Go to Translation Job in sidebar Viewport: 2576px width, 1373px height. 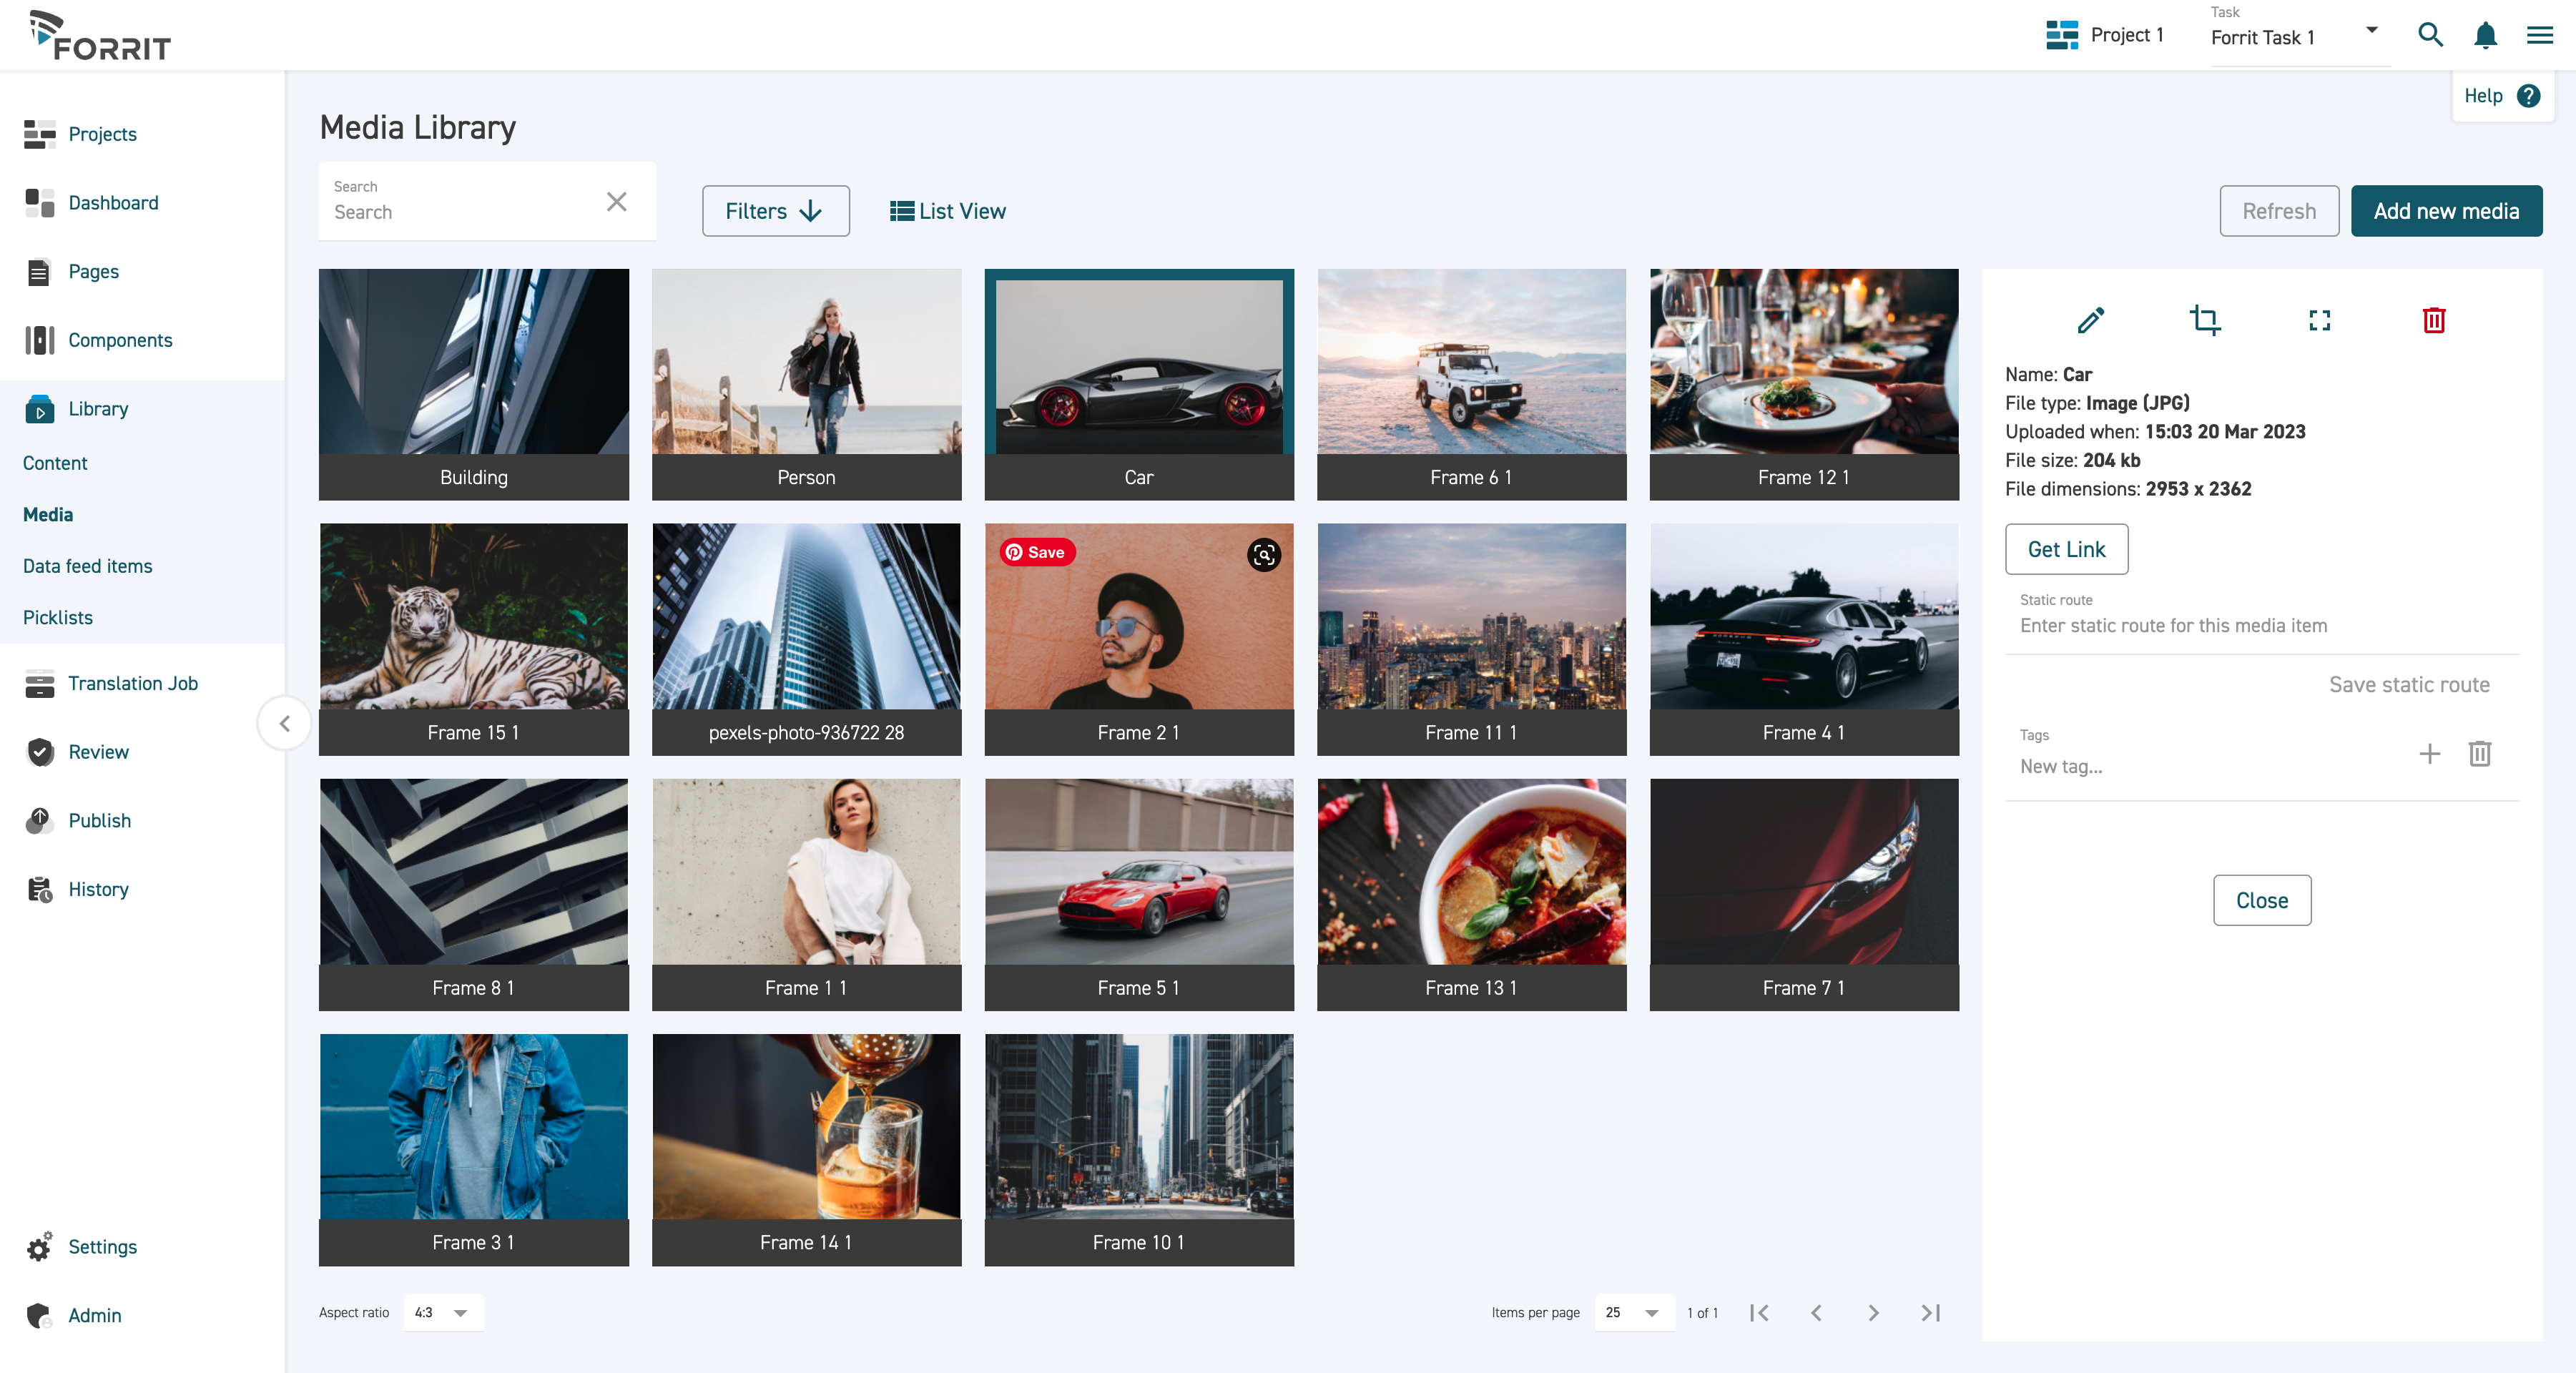coord(132,683)
